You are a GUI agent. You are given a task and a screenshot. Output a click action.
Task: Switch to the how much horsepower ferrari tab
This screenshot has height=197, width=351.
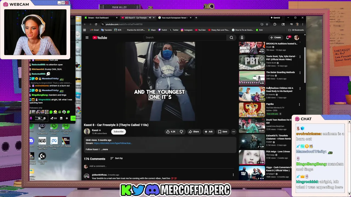[x=175, y=18]
